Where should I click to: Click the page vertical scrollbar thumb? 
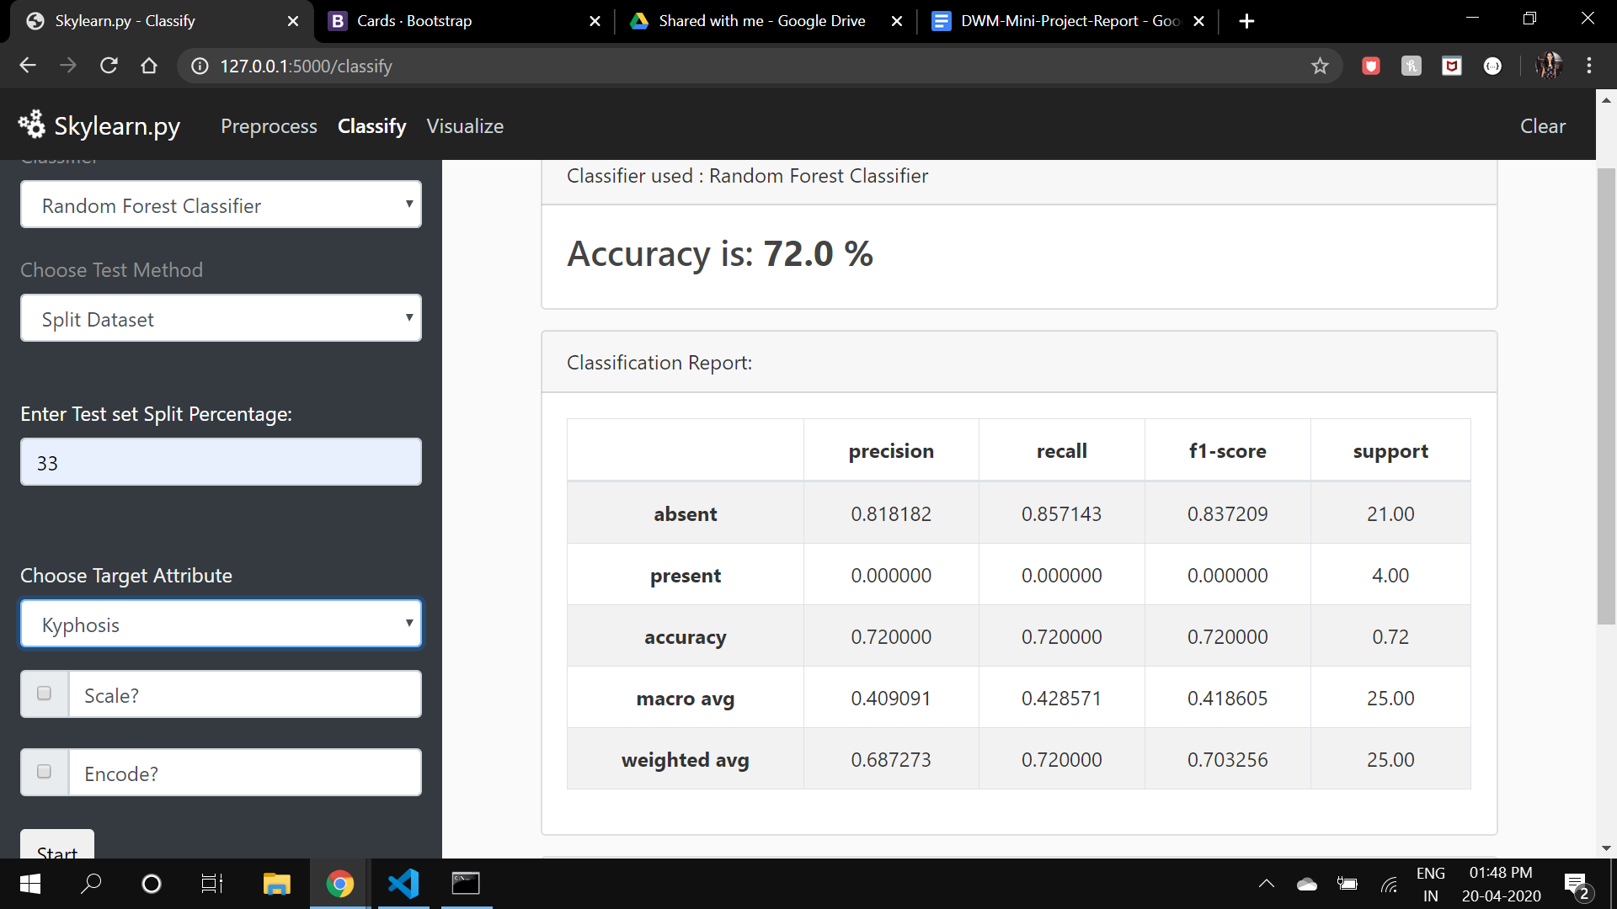click(1606, 396)
